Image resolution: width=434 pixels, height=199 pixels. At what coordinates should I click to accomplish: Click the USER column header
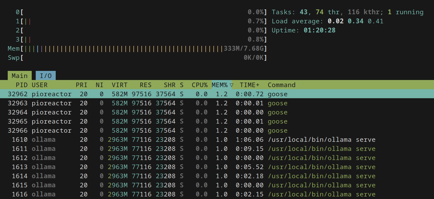click(40, 85)
